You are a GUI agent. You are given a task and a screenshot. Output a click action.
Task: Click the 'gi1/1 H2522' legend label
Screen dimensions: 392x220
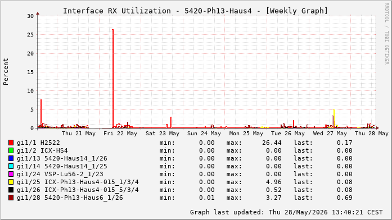[38, 143]
